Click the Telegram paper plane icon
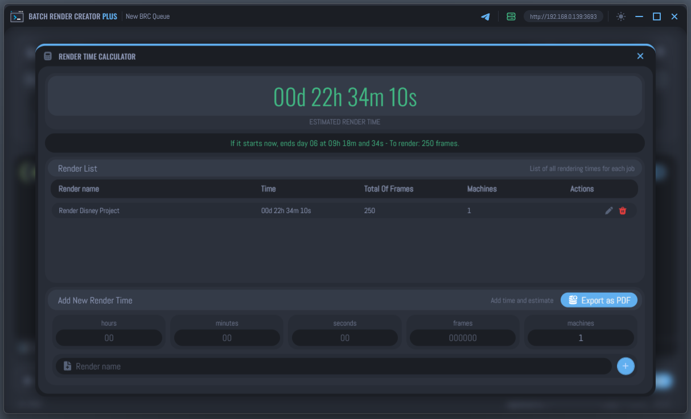The width and height of the screenshot is (691, 419). pyautogui.click(x=486, y=16)
